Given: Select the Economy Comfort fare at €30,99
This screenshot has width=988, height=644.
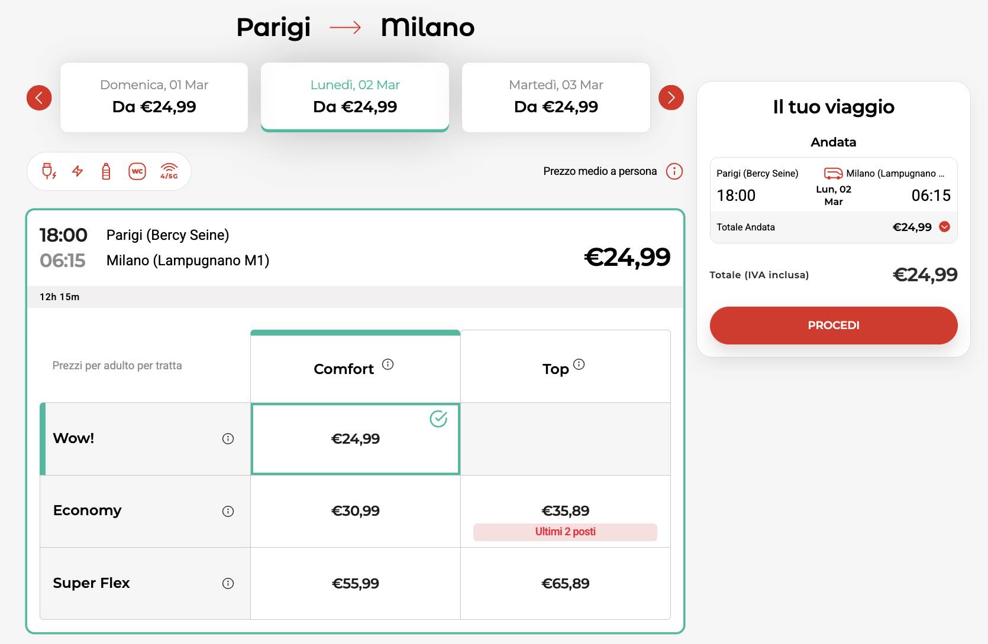Looking at the screenshot, I should (x=355, y=511).
